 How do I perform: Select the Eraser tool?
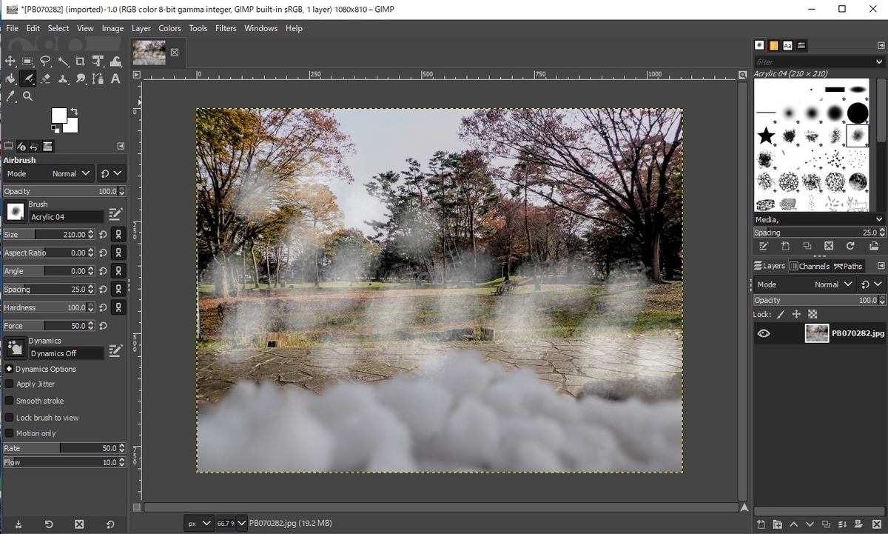click(46, 79)
